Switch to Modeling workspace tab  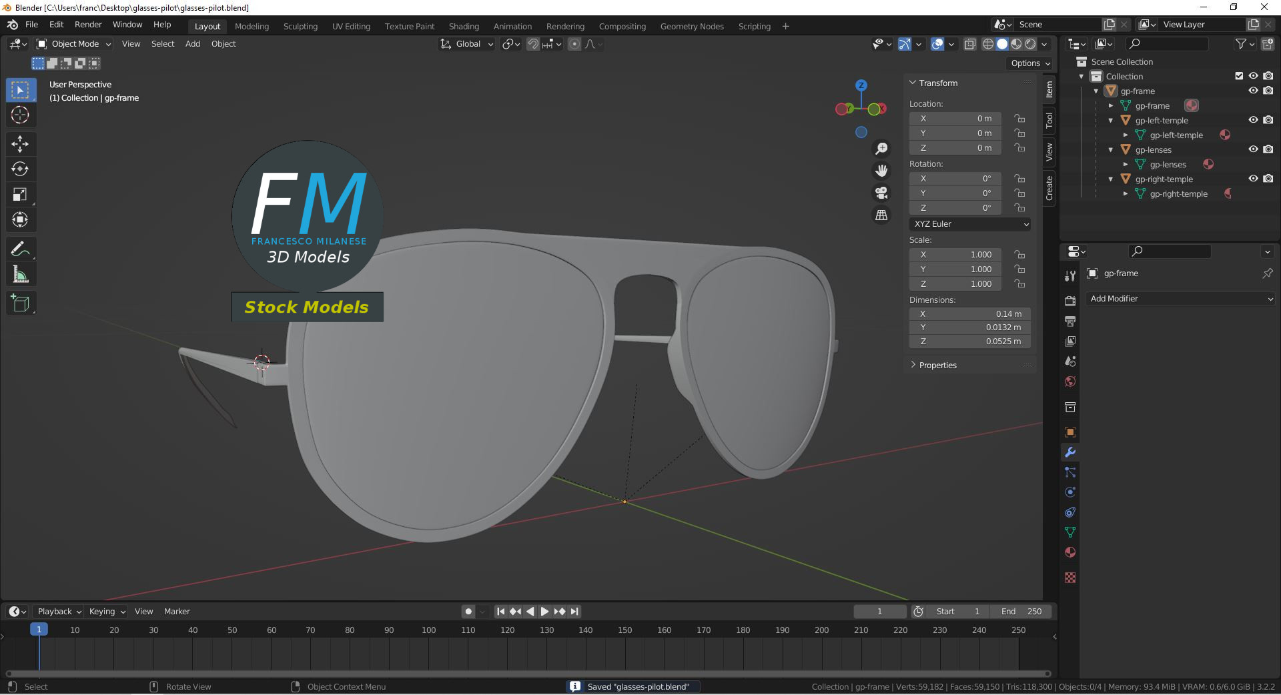click(x=252, y=27)
